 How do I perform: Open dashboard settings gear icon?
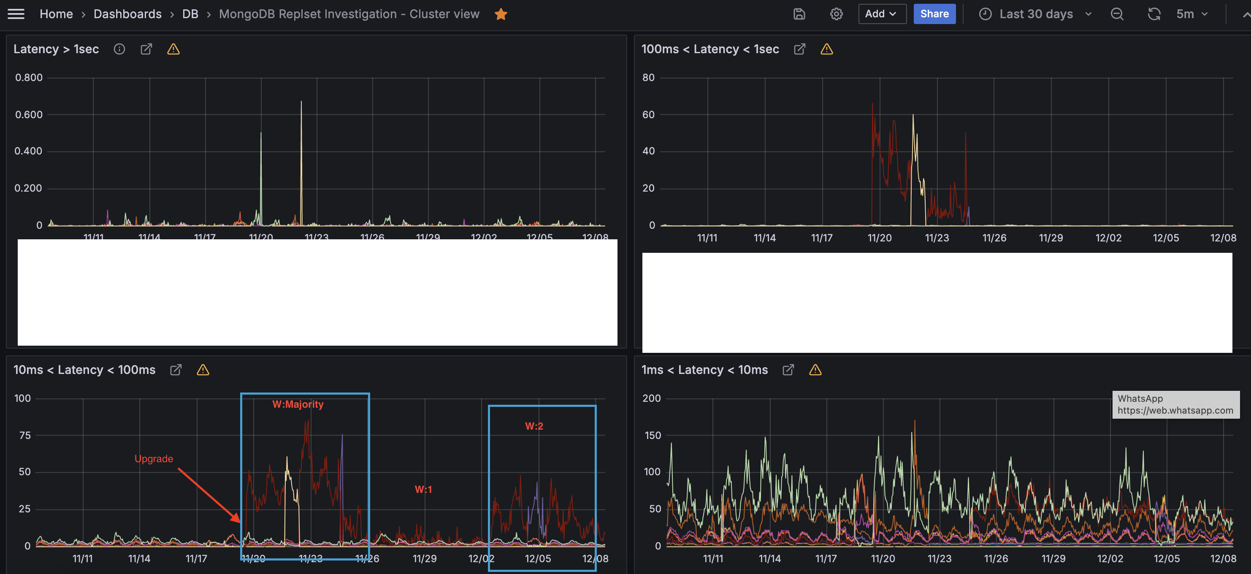pos(836,14)
